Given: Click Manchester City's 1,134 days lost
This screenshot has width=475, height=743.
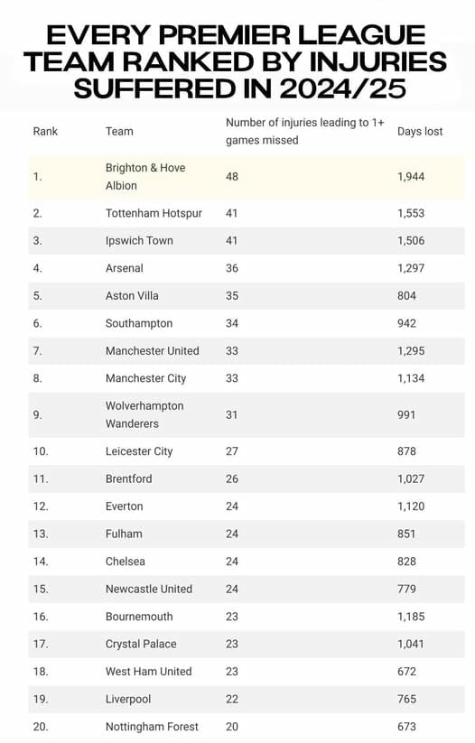Looking at the screenshot, I should pos(411,378).
